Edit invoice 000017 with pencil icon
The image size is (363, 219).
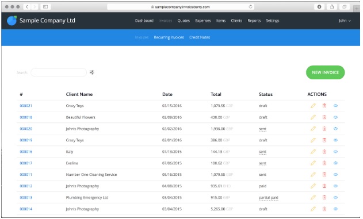pos(313,163)
